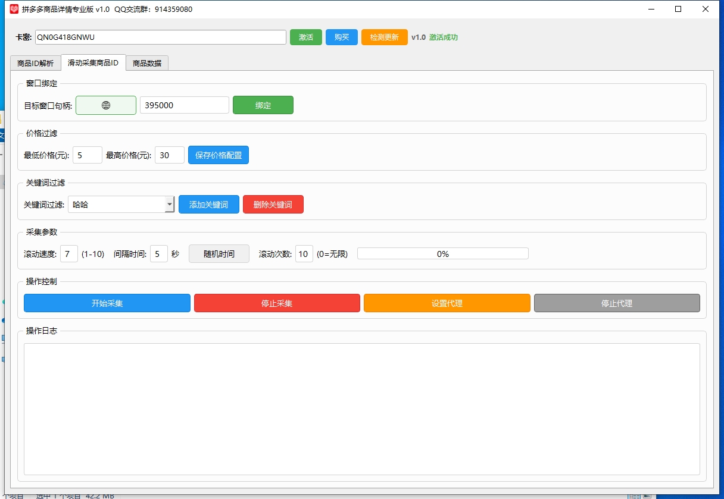
Task: Stop collection via 停止采集
Action: pos(277,303)
